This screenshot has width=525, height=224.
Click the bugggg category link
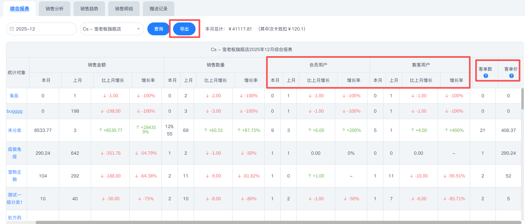(x=15, y=111)
